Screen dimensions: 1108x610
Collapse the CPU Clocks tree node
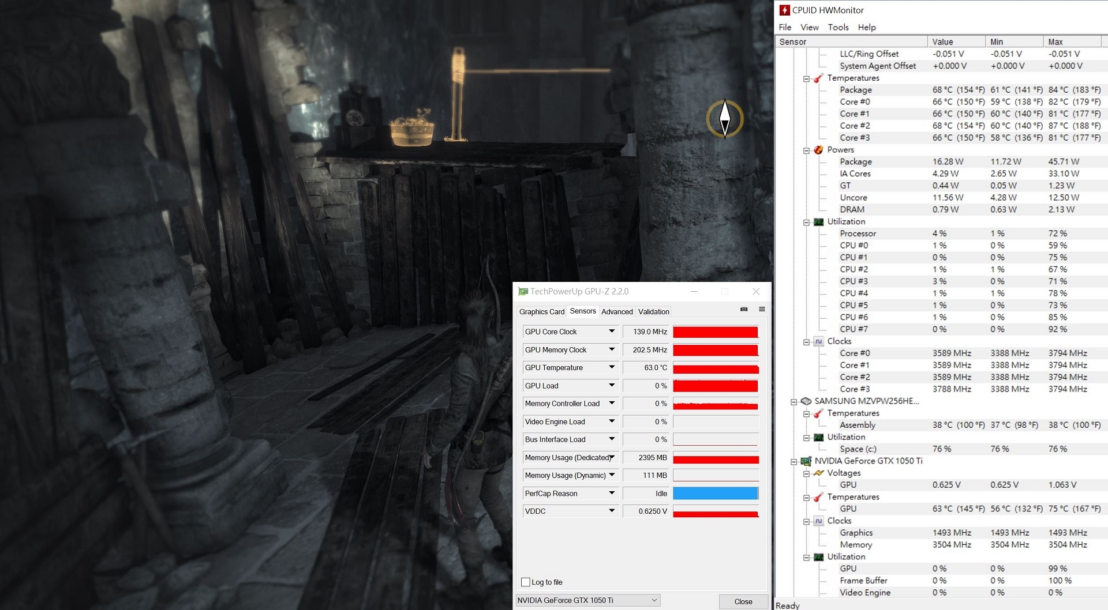click(807, 342)
